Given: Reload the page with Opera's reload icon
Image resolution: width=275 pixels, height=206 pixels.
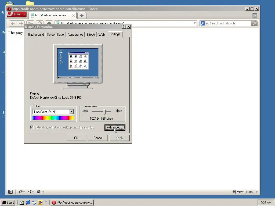Looking at the screenshot, I should click(x=40, y=23).
